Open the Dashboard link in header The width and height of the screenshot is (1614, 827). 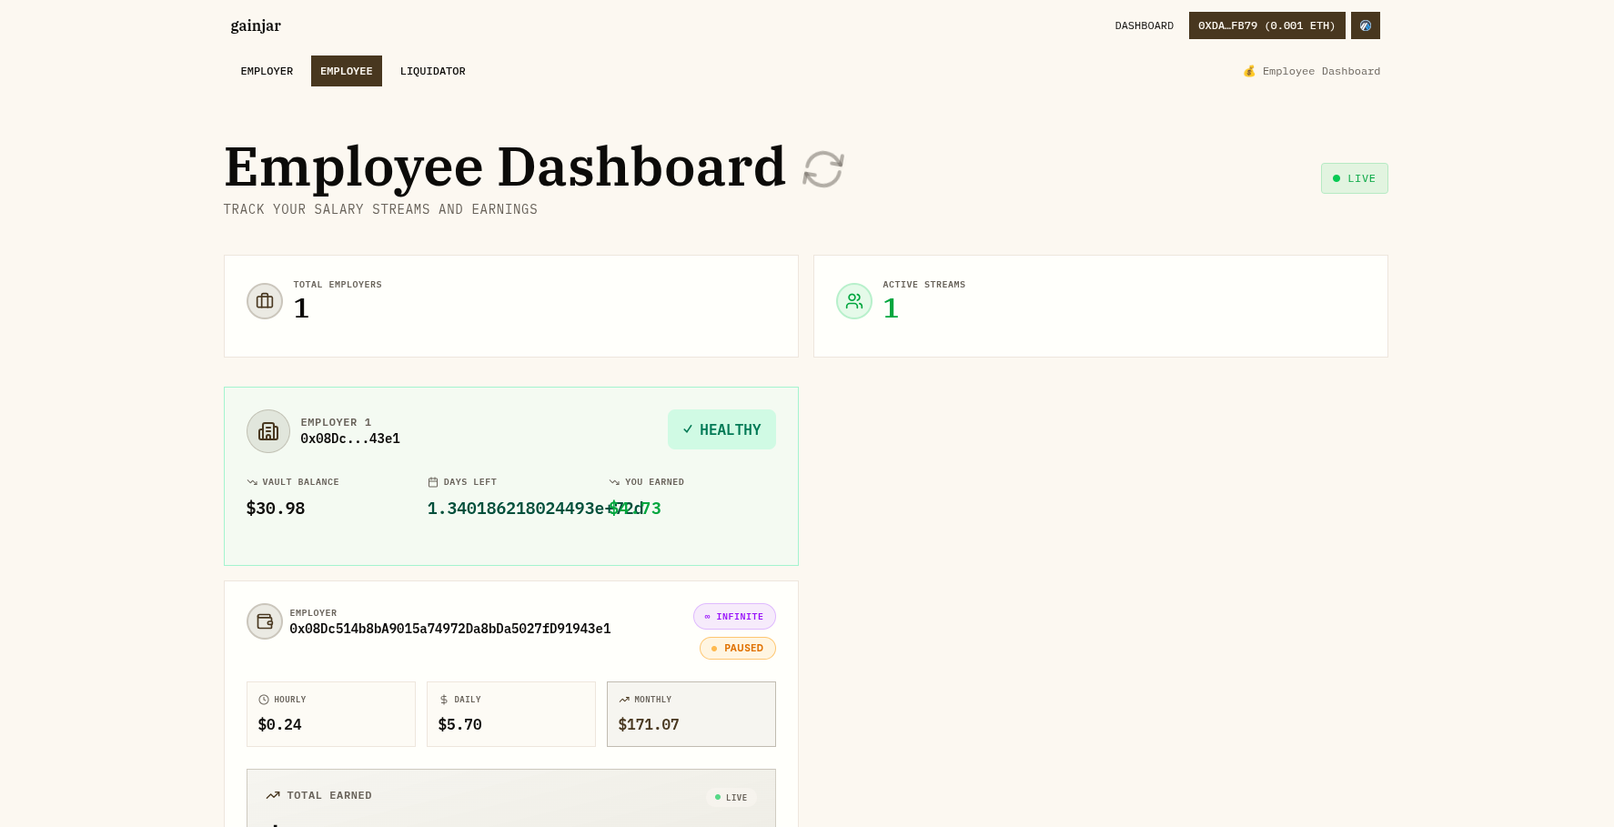[1144, 25]
